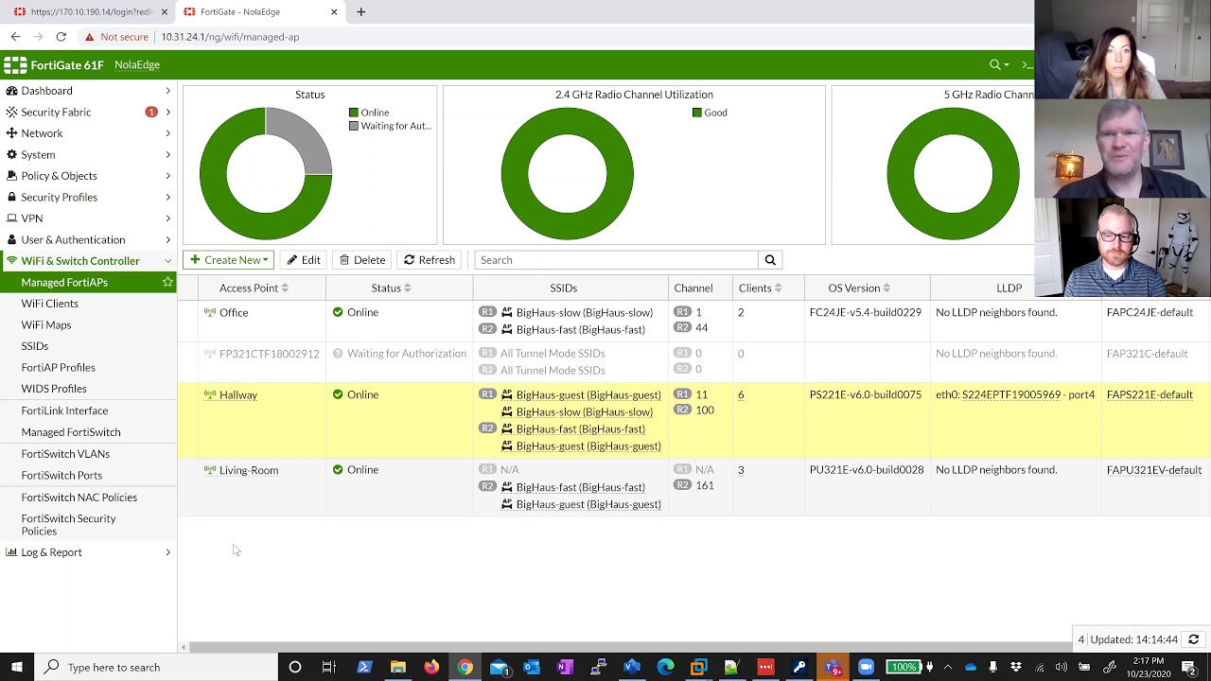The height and width of the screenshot is (681, 1211).
Task: Click the Search input field
Action: click(616, 260)
